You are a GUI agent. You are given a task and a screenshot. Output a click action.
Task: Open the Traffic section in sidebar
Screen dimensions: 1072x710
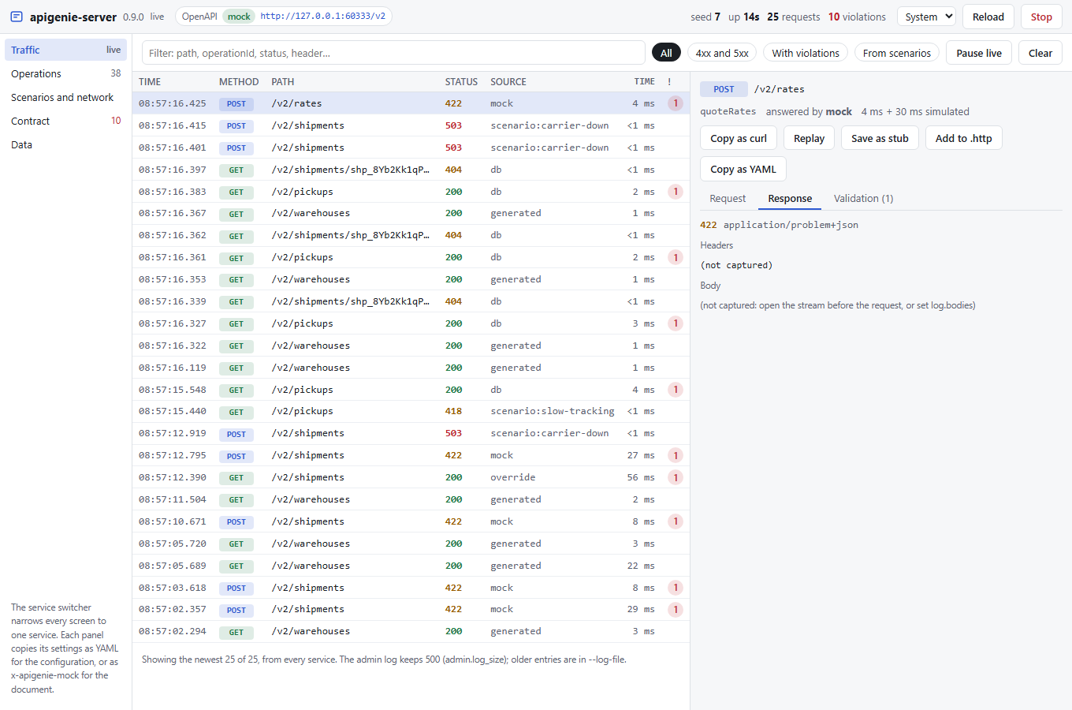65,50
